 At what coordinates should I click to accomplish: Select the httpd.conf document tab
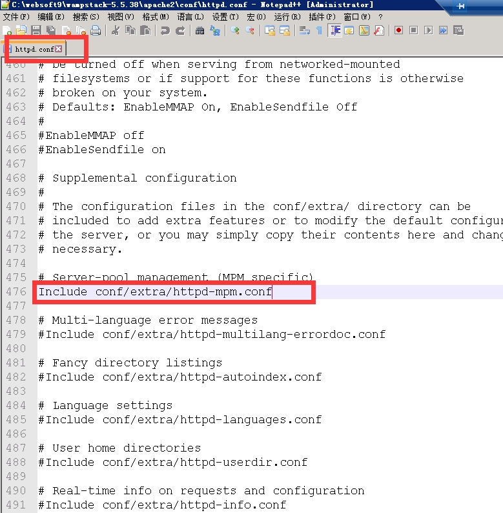34,49
